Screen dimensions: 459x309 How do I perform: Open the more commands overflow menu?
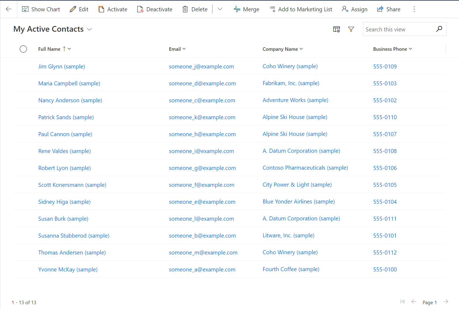point(414,9)
